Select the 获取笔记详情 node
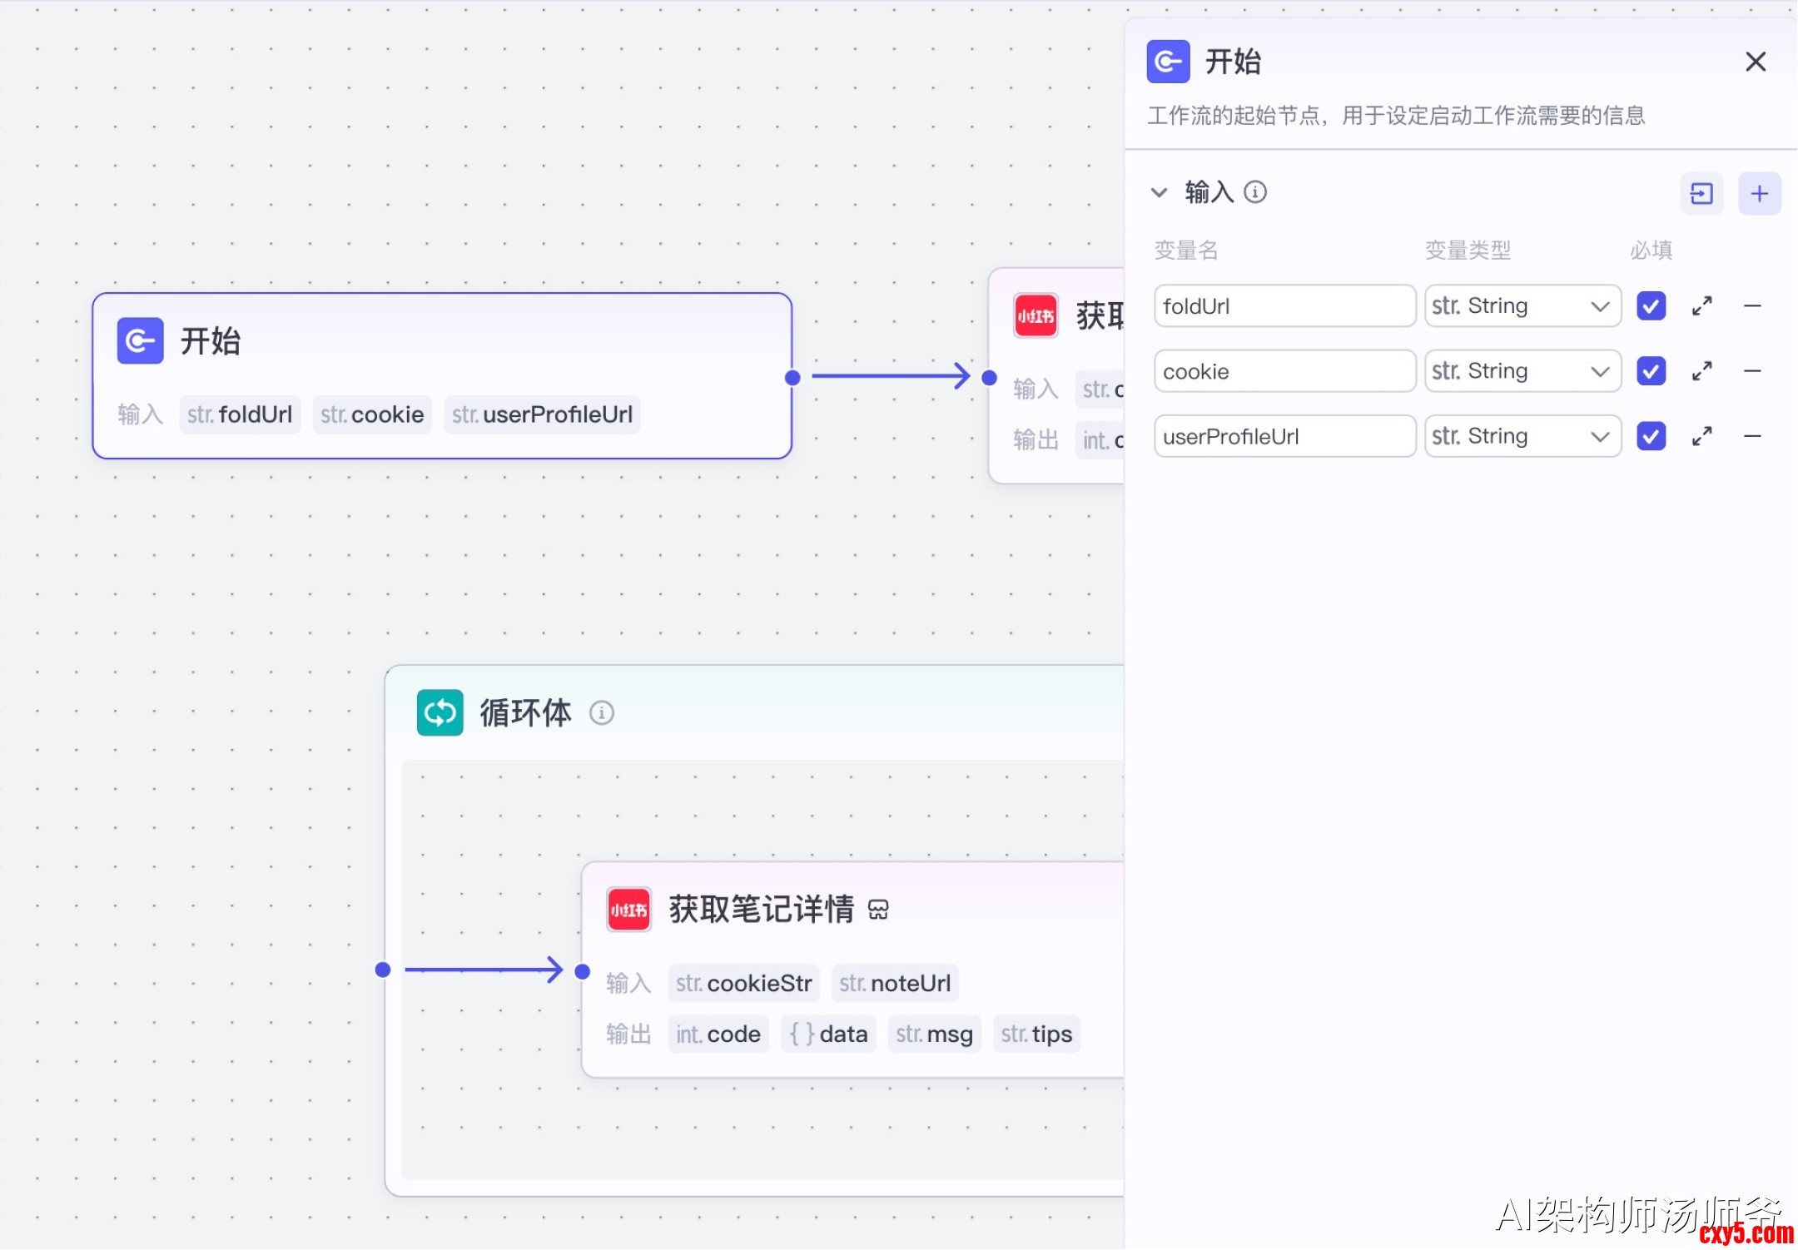 point(762,910)
